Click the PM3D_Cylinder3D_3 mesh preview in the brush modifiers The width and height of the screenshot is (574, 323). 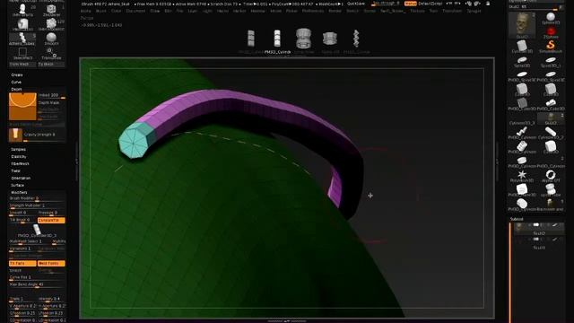click(37, 231)
